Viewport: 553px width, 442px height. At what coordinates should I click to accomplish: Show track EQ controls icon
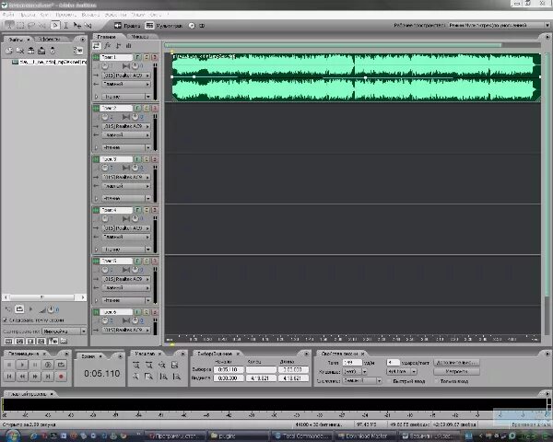(x=129, y=45)
